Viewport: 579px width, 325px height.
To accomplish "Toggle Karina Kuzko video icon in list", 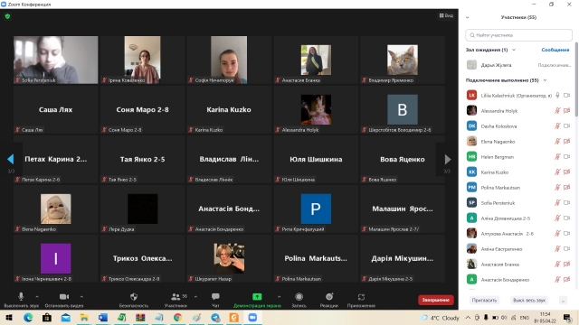I will tap(567, 172).
